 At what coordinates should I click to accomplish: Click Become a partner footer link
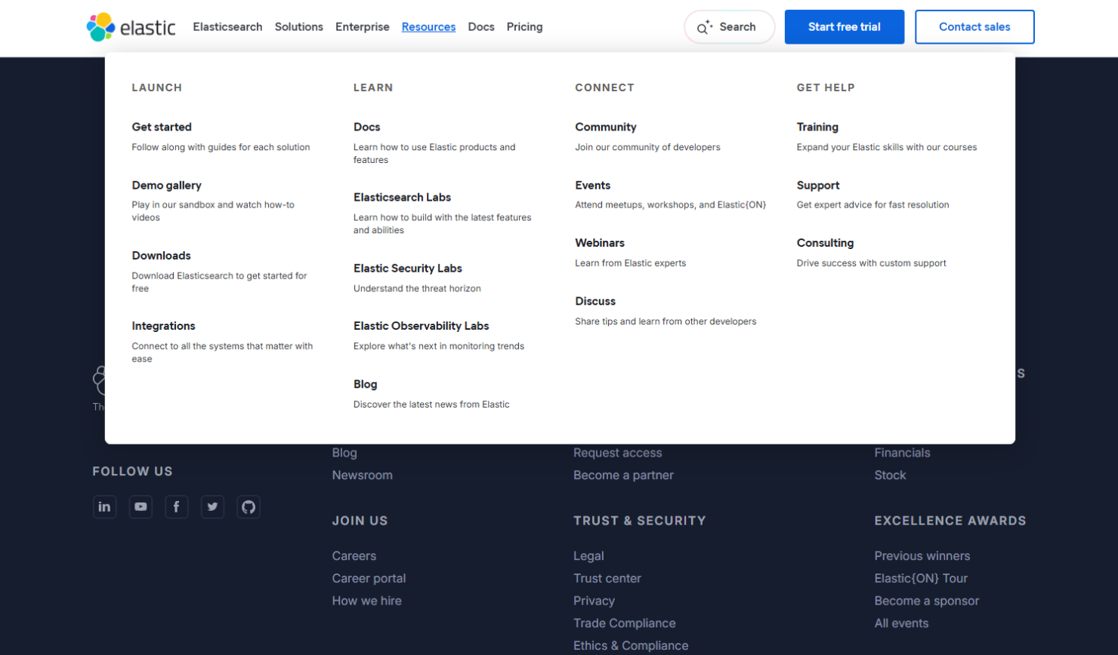623,475
